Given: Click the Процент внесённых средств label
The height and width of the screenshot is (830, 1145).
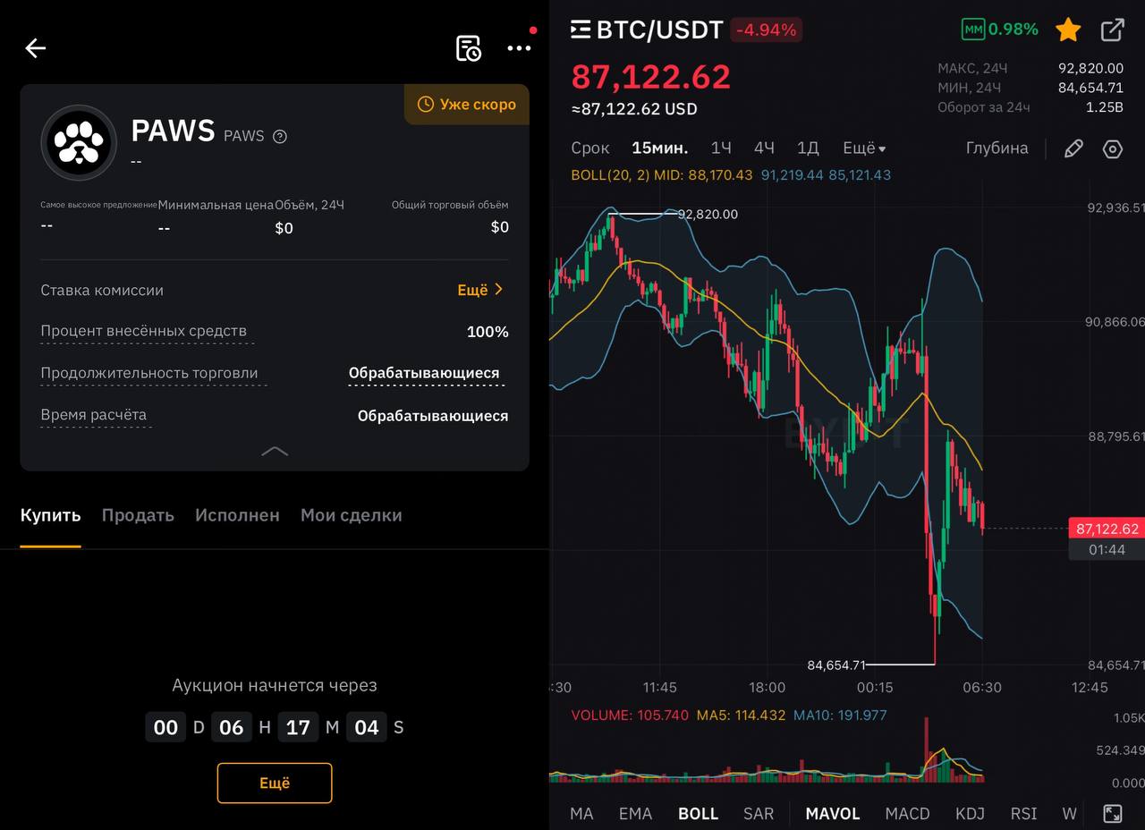Looking at the screenshot, I should 143,331.
